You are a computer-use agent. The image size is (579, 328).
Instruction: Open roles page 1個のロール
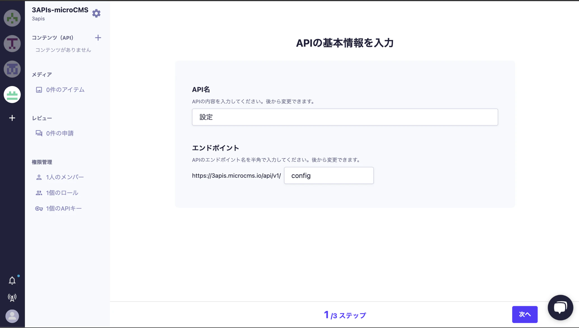tap(57, 193)
